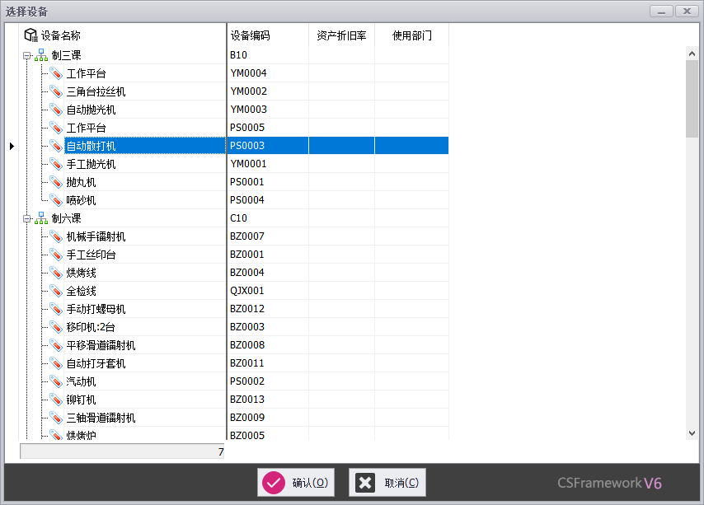This screenshot has width=704, height=505.
Task: Select the 手工抛光机 row
Action: click(x=91, y=164)
